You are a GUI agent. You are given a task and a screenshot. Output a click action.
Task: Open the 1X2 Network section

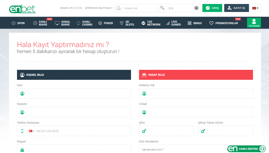tap(151, 23)
